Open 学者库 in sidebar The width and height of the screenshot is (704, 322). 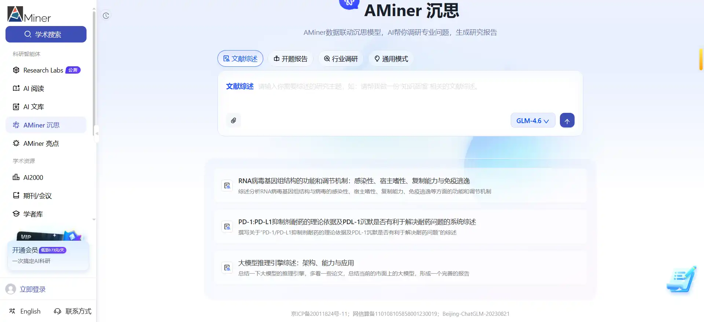click(x=46, y=214)
